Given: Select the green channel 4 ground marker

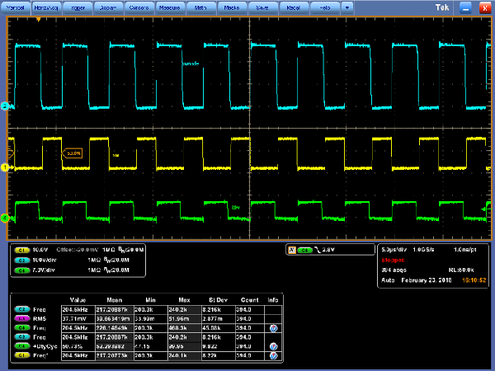Looking at the screenshot, I should [x=4, y=218].
